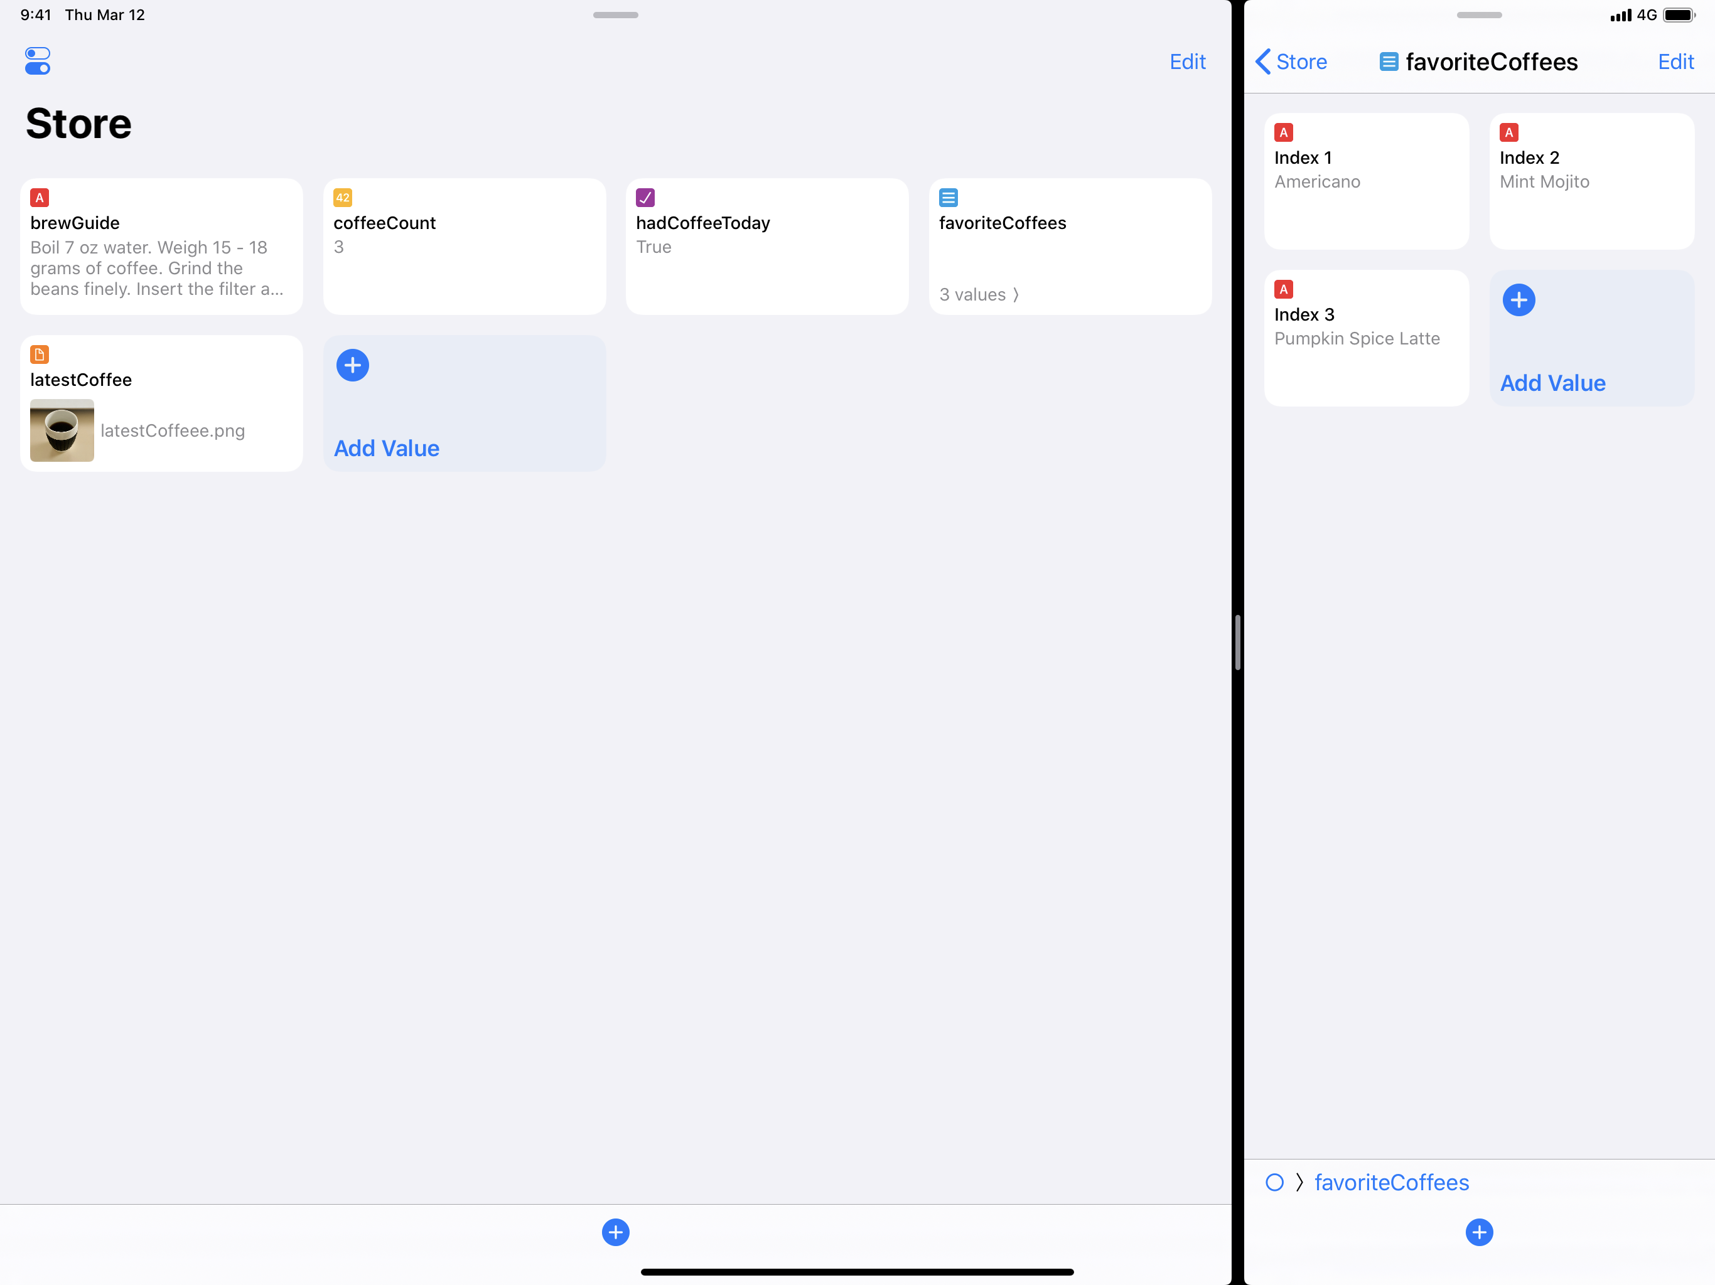The height and width of the screenshot is (1285, 1715).
Task: Click the yellow 42 number icon on coffeeCount
Action: 343,198
